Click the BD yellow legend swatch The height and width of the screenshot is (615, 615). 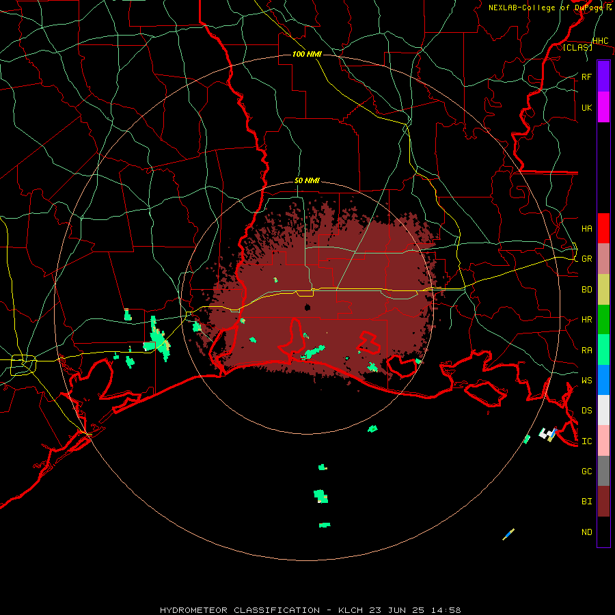point(603,290)
